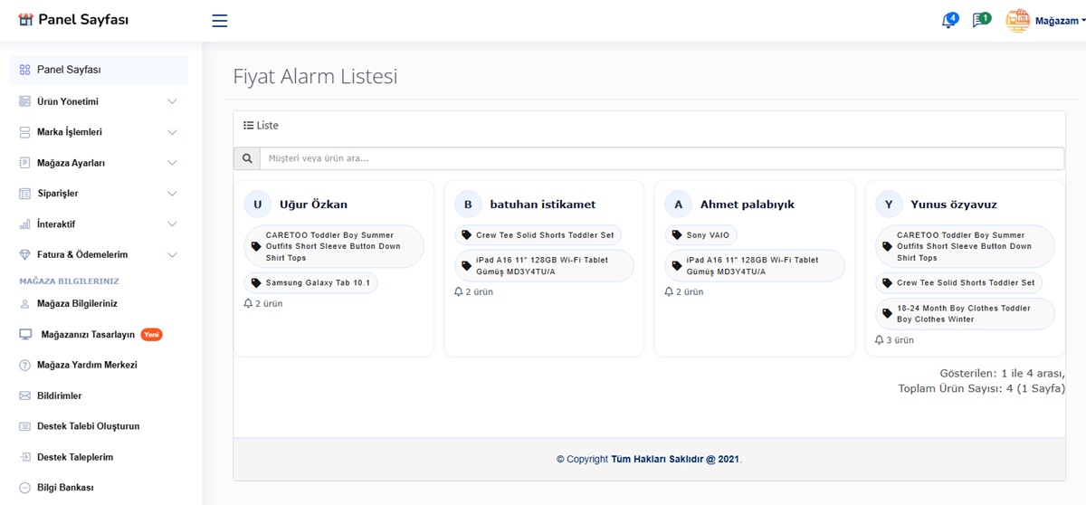This screenshot has height=505, width=1086.
Task: Click the Panel Sayfası logo icon
Action: (25, 20)
